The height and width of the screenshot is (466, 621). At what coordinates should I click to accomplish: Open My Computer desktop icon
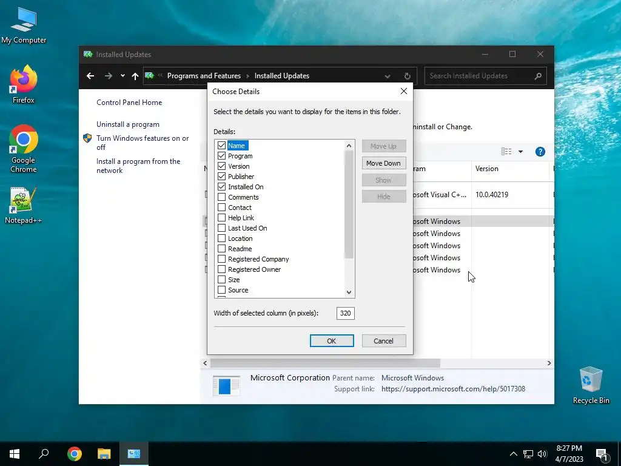coord(24,25)
